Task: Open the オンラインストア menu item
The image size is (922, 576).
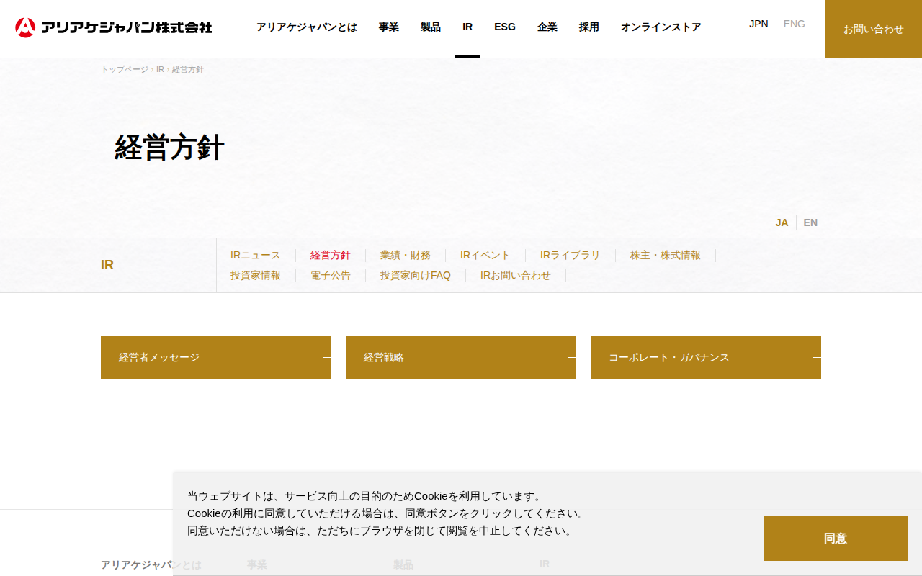Action: coord(661,27)
